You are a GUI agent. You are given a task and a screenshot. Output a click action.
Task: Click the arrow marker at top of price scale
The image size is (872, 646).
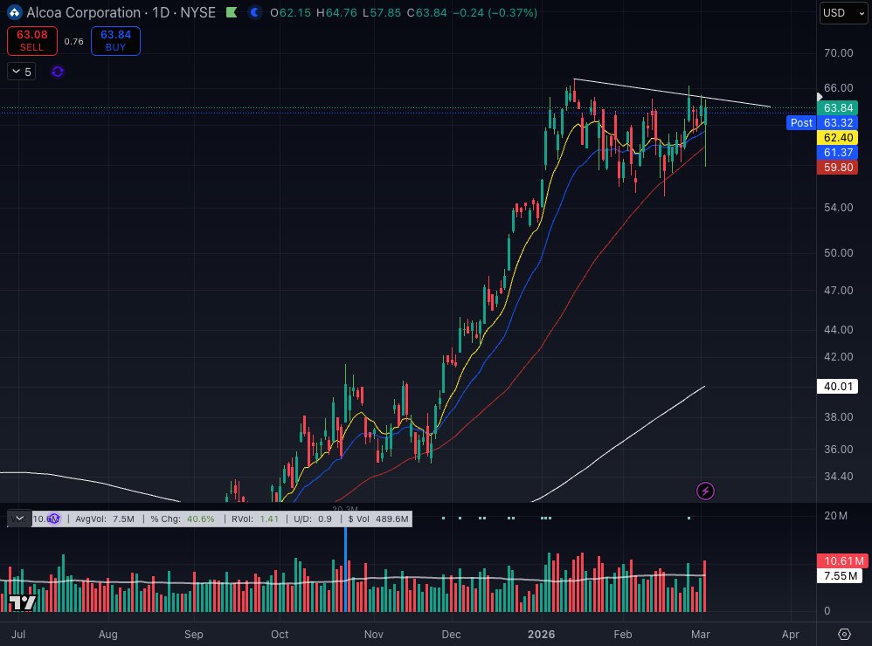[820, 97]
